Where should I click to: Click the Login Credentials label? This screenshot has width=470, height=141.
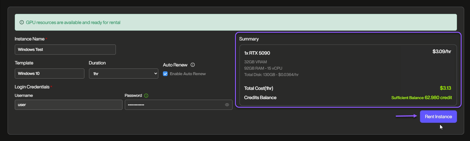click(32, 87)
